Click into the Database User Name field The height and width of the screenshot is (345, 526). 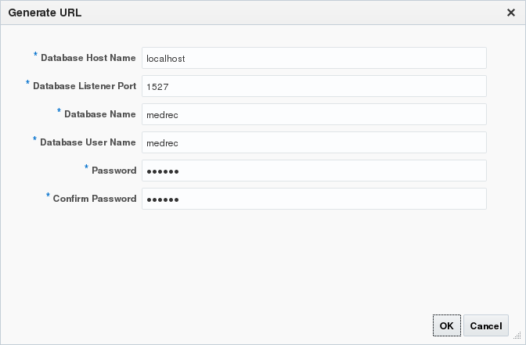[x=314, y=142]
